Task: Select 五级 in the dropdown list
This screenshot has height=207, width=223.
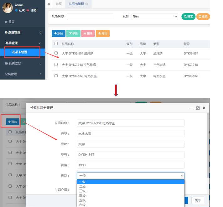Action: (x=131, y=200)
